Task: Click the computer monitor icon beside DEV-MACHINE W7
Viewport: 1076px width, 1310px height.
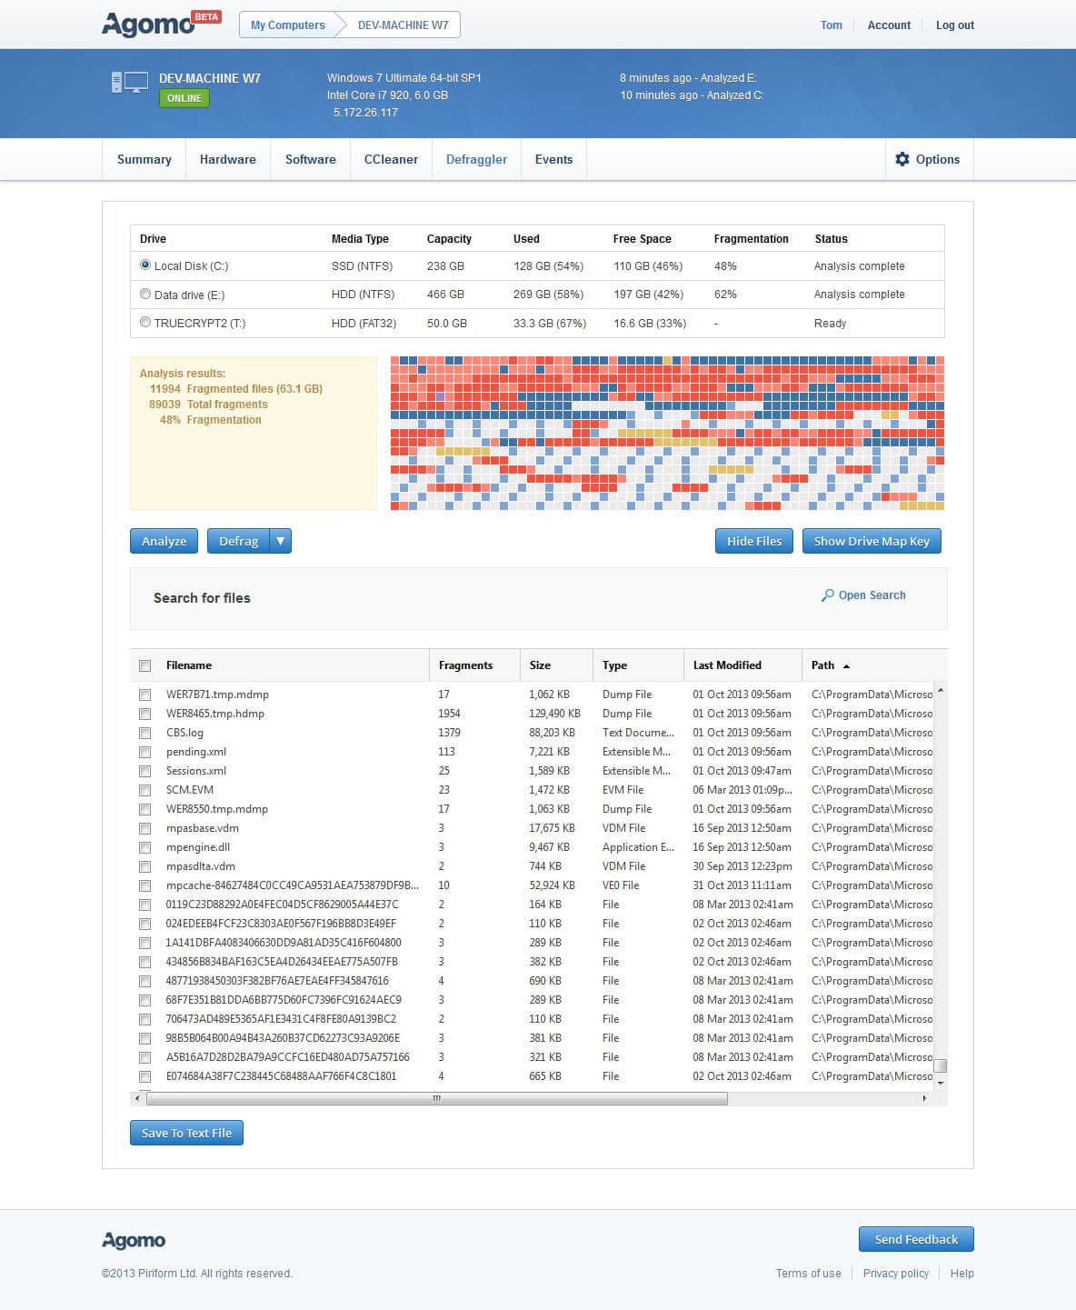Action: click(129, 83)
